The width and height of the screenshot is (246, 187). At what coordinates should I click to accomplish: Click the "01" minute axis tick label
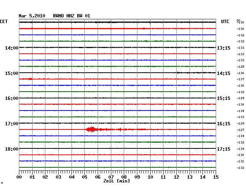click(x=32, y=177)
